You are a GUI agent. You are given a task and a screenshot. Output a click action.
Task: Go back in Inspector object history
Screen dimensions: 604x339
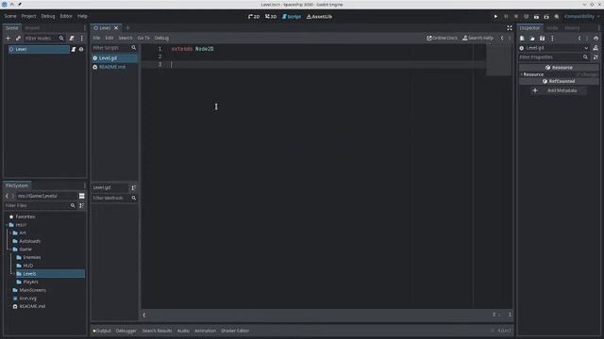tap(579, 39)
